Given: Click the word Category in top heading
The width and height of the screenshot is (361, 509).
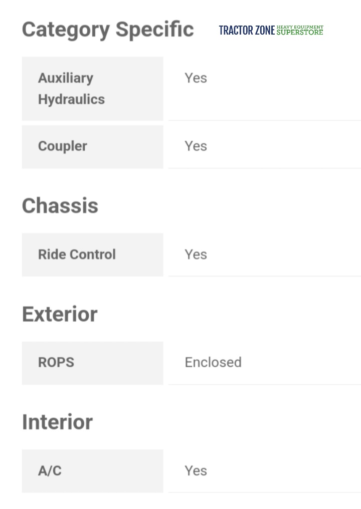Looking at the screenshot, I should [x=67, y=30].
